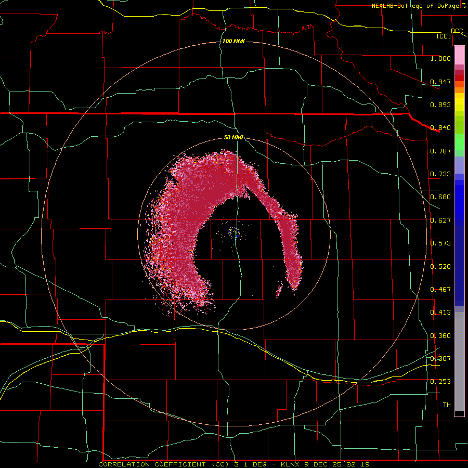
Task: Click the 0.413 scale value
Action: [440, 313]
